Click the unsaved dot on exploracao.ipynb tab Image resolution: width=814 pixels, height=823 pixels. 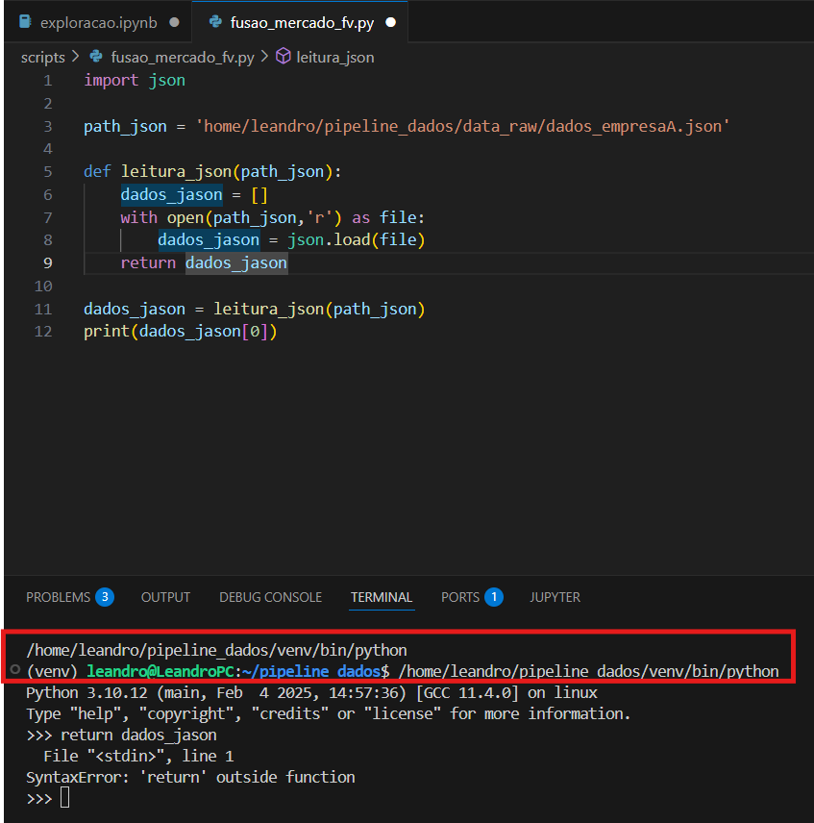click(174, 22)
